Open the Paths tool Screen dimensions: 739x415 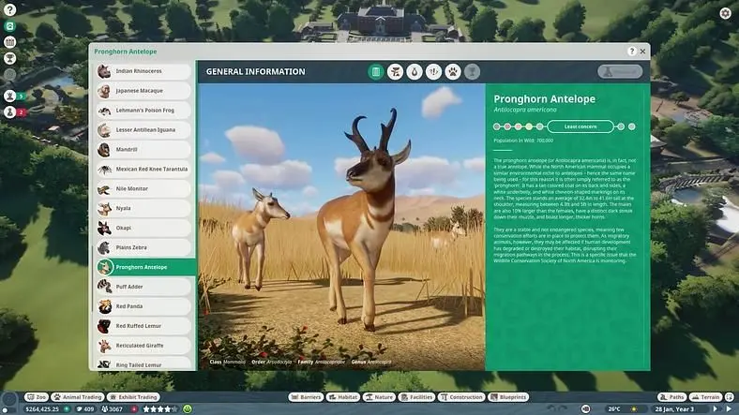[672, 397]
